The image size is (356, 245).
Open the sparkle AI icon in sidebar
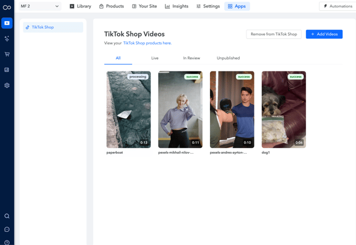[x=7, y=39]
